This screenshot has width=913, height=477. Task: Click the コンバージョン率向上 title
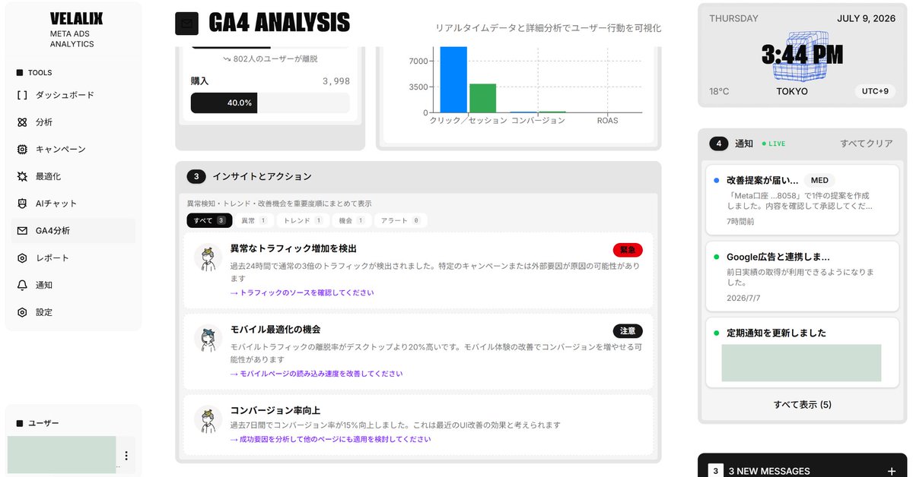click(x=275, y=411)
